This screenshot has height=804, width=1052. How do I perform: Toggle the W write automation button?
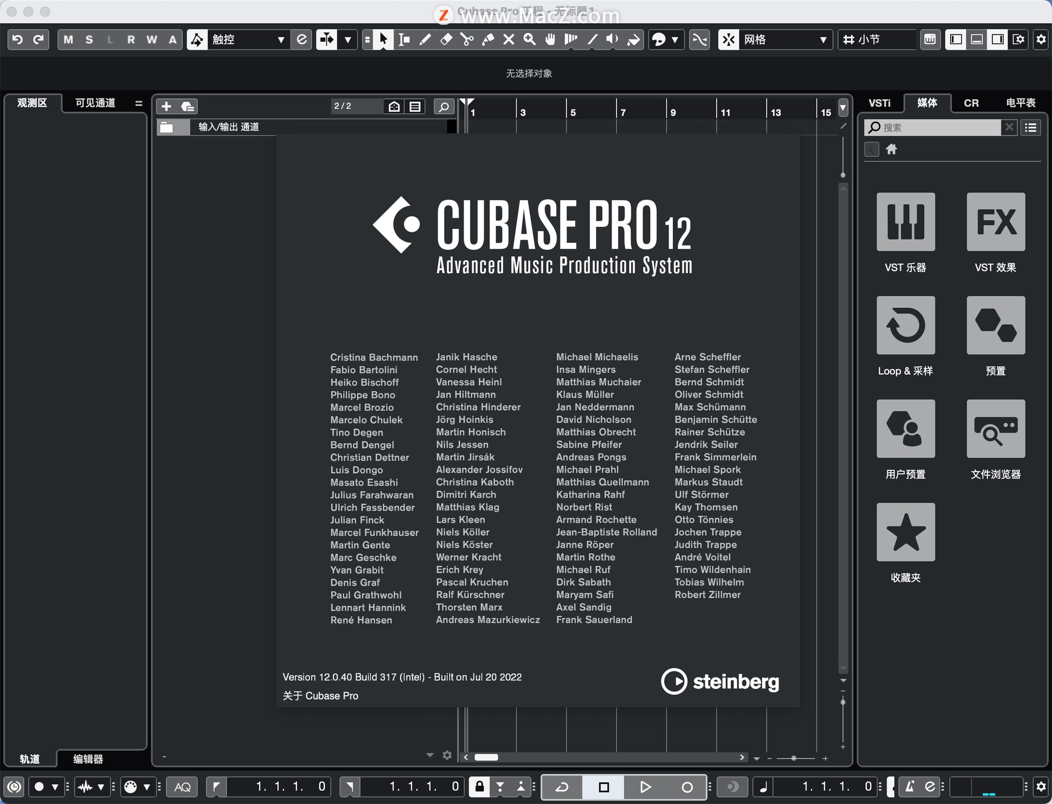coord(152,39)
